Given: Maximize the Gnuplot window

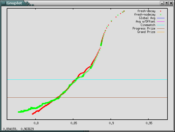Looking at the screenshot, I should 166,3.
